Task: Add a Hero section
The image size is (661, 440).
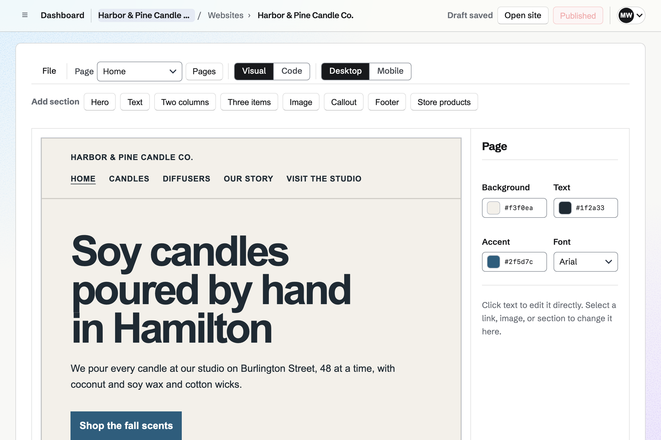Action: click(x=100, y=102)
